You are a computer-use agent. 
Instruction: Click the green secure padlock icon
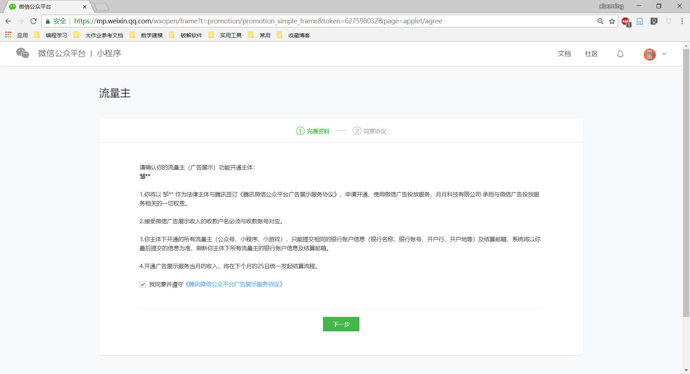[x=47, y=21]
